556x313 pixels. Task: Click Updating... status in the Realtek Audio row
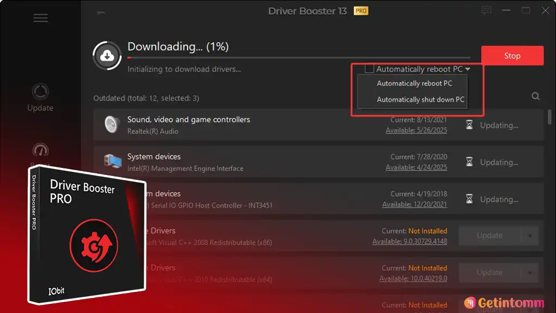(499, 126)
